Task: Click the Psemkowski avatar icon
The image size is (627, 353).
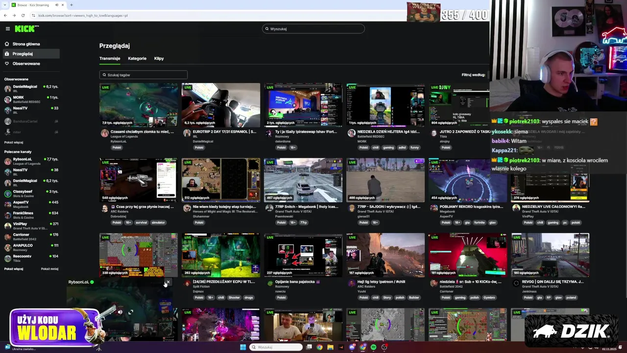Action: (x=269, y=208)
